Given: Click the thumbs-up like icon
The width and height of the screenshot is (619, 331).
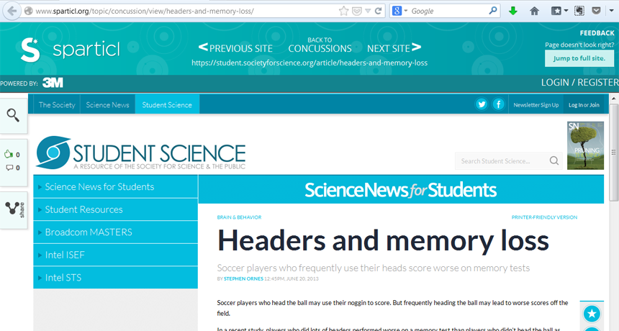Looking at the screenshot, I should [9, 154].
